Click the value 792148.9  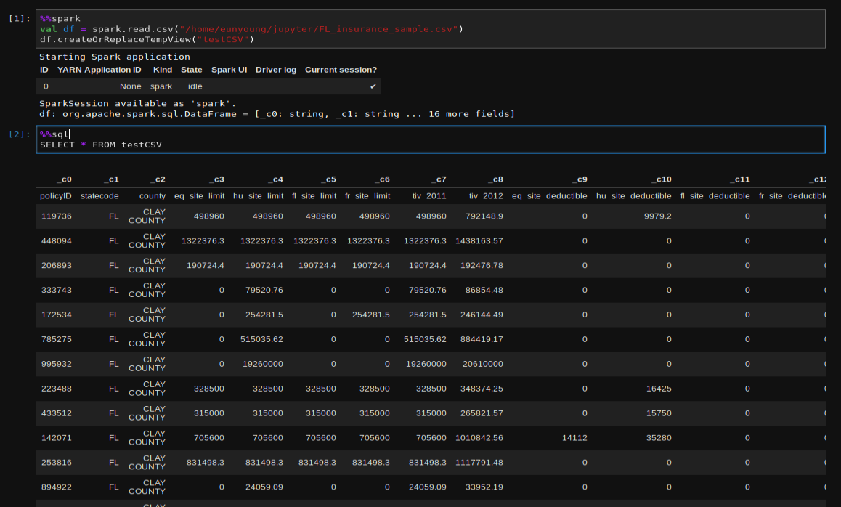(484, 216)
